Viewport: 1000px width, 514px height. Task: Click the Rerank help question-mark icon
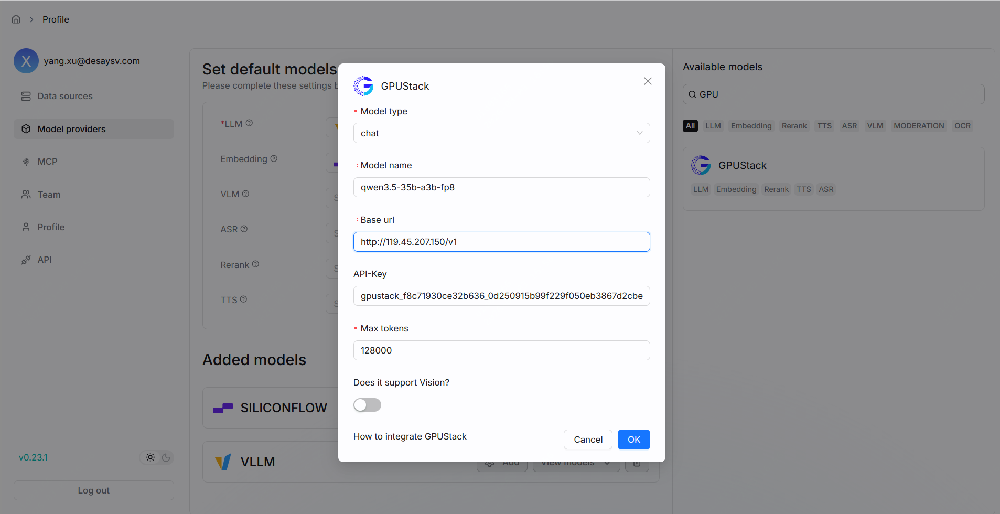point(255,264)
